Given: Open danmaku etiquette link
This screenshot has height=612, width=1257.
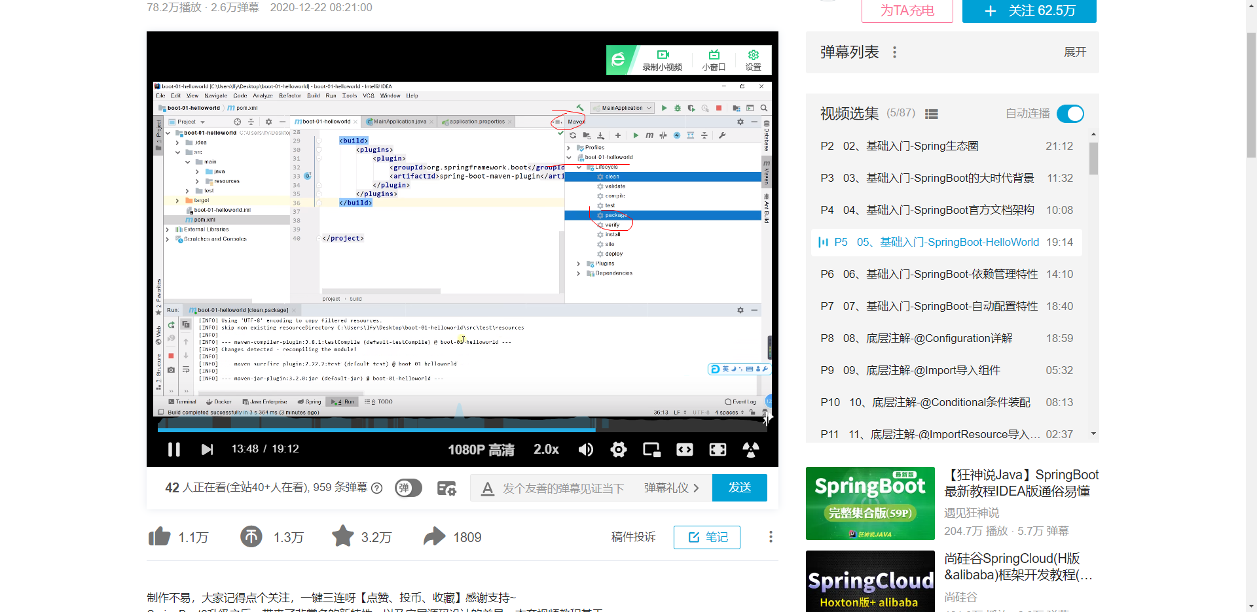Looking at the screenshot, I should (x=671, y=488).
